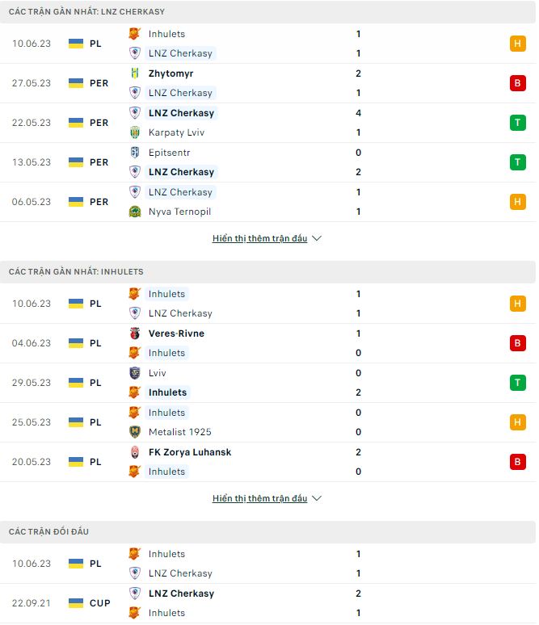Click the Lviv team crest icon
539x625 pixels.
[135, 373]
